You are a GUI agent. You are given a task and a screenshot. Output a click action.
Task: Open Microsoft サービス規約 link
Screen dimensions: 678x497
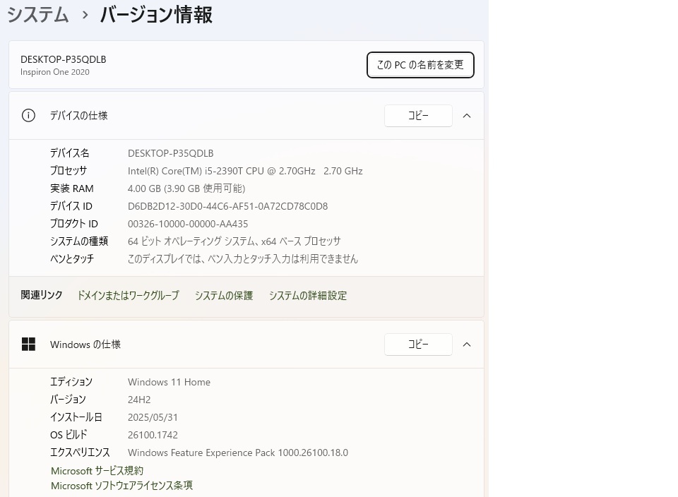97,470
